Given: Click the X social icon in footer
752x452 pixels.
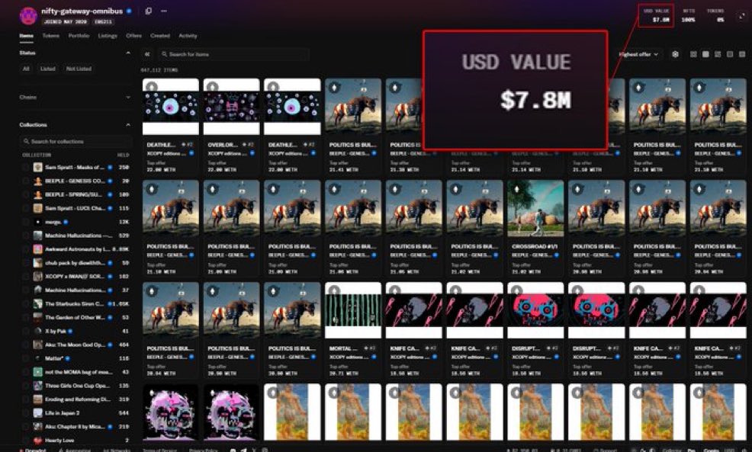Looking at the screenshot, I should pyautogui.click(x=254, y=450).
